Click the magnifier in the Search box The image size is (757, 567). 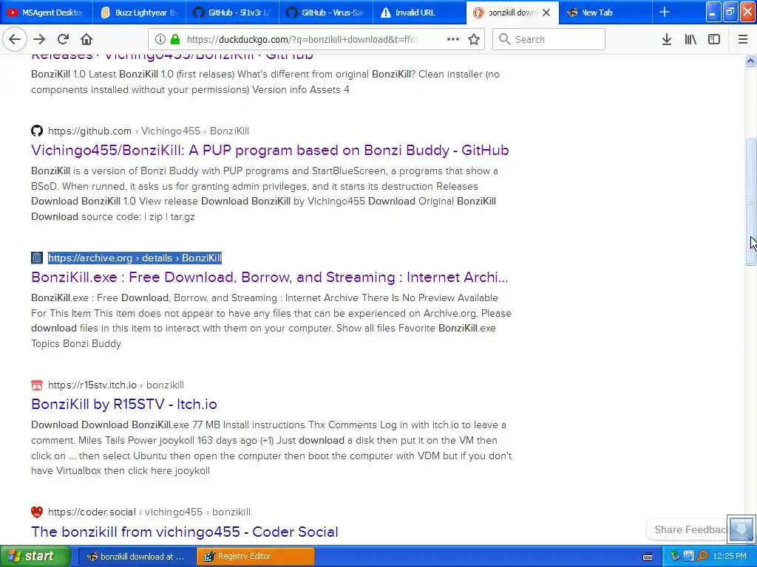tap(504, 40)
